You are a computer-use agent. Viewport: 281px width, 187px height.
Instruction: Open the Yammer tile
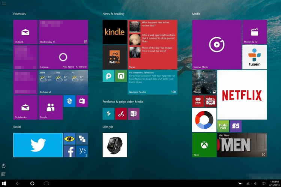[x=82, y=151]
